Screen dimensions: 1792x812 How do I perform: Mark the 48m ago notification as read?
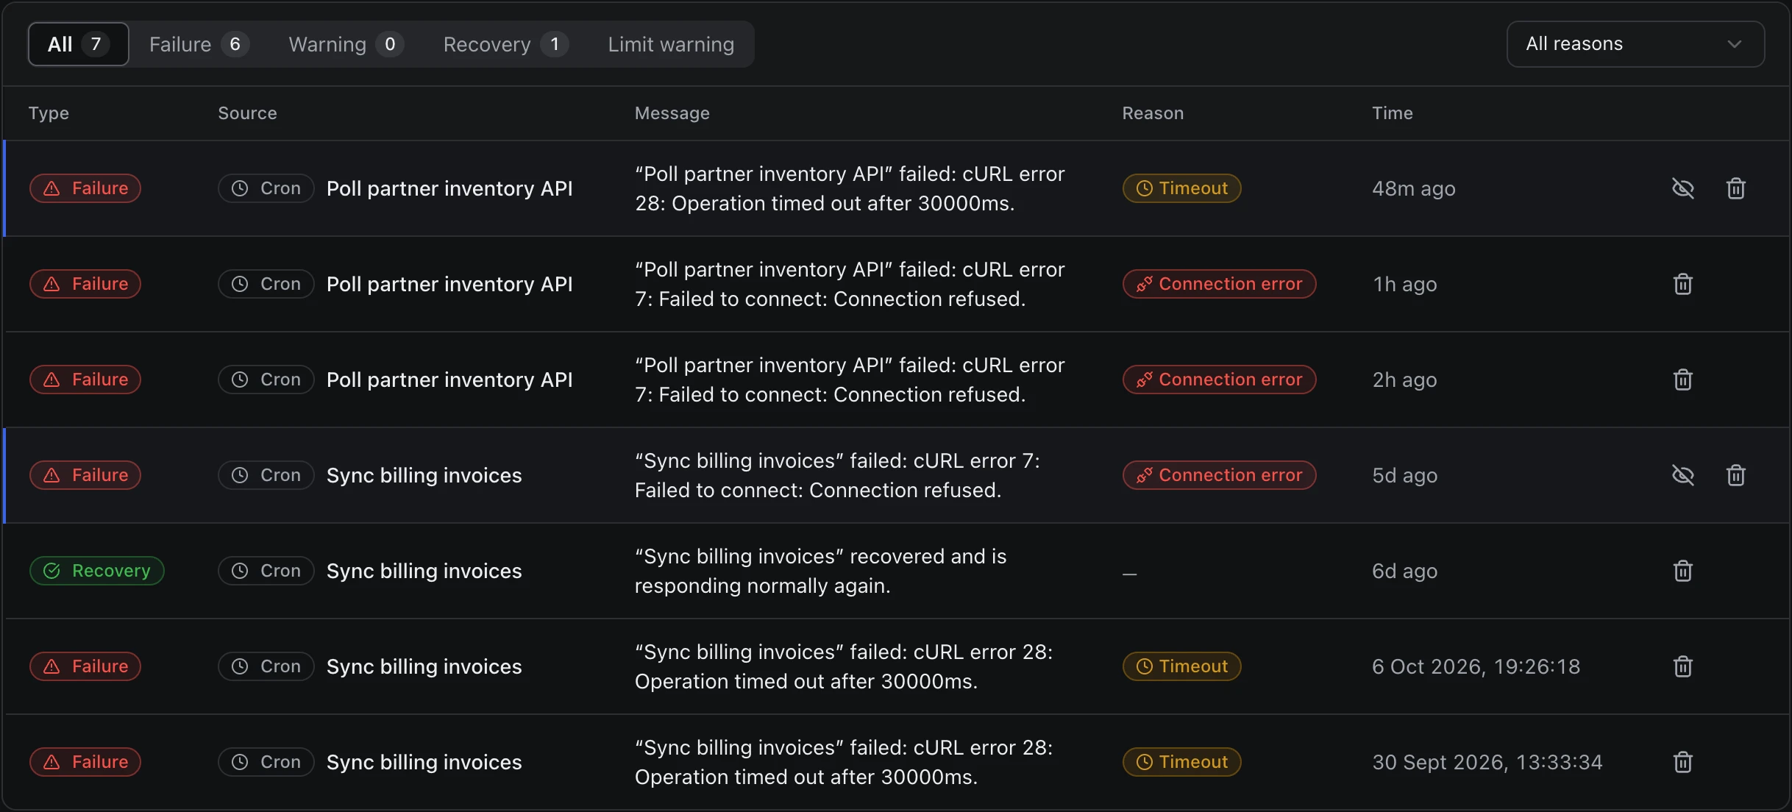pyautogui.click(x=1682, y=188)
